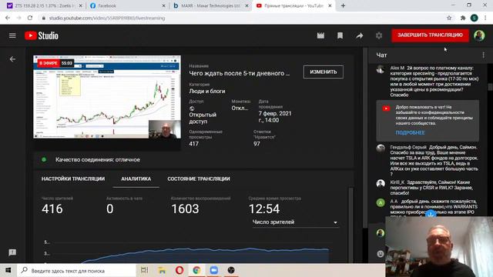Open Zoom from the taskbar
The width and height of the screenshot is (493, 277).
tap(214, 270)
